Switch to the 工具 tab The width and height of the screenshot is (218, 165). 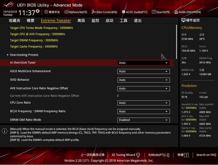[x=124, y=21]
